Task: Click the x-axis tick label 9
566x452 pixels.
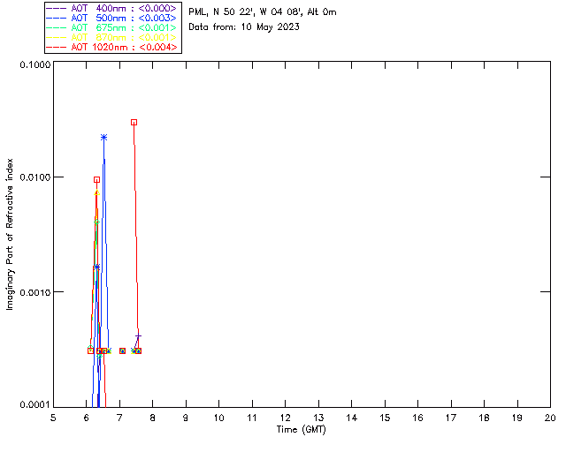Action: [186, 418]
